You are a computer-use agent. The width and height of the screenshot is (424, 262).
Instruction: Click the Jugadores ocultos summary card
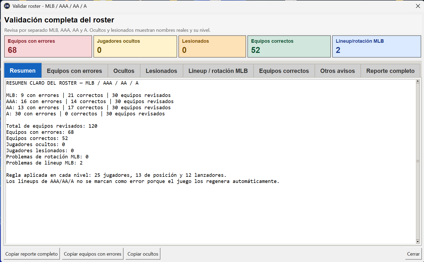coord(135,46)
